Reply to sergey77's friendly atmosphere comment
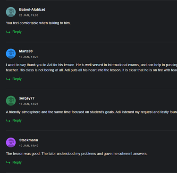Screen dimensions: 177x173 (x=17, y=121)
